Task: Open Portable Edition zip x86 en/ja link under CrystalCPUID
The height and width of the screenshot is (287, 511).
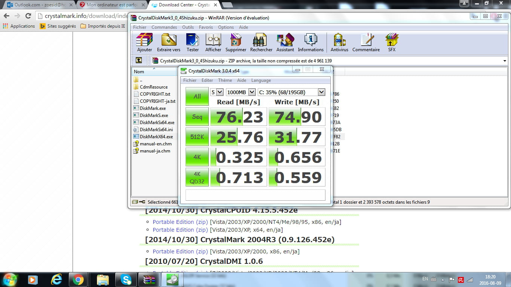Action: (x=180, y=222)
